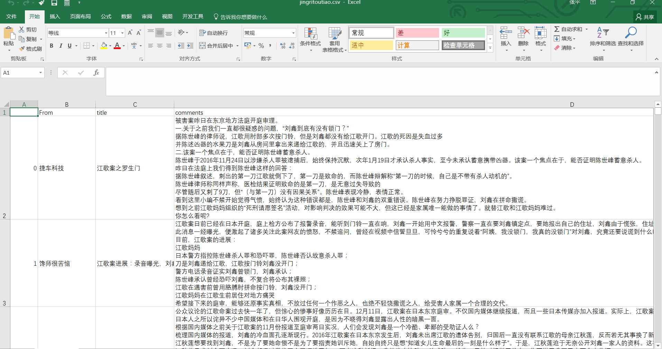The height and width of the screenshot is (349, 662).
Task: Click the 共享 button
Action: (645, 17)
